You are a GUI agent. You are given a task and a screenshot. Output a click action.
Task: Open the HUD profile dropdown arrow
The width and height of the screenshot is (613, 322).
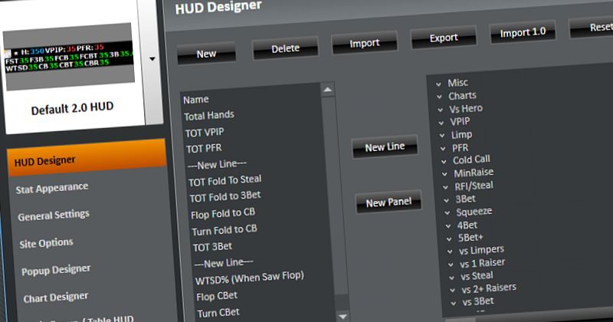pyautogui.click(x=152, y=59)
